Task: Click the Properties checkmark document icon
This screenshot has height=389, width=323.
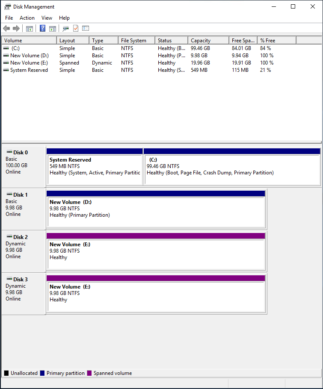Action: pos(76,28)
